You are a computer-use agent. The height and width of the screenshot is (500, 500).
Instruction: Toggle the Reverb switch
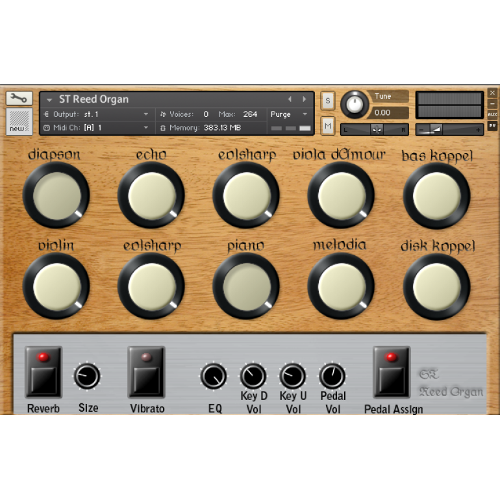tap(44, 372)
